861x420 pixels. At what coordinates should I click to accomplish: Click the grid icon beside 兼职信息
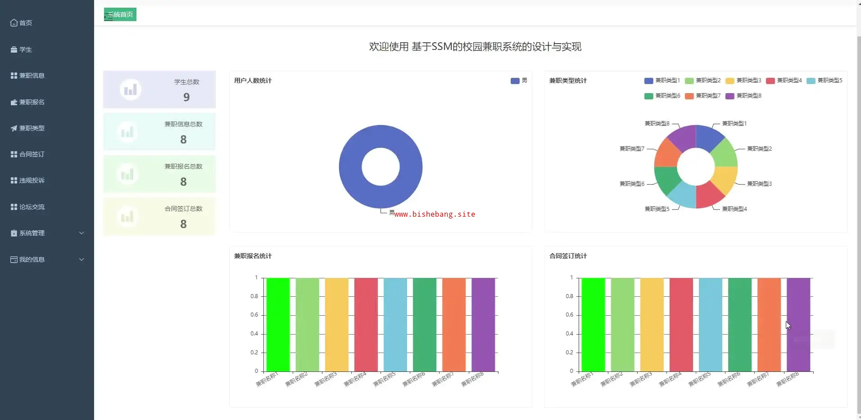(x=14, y=76)
